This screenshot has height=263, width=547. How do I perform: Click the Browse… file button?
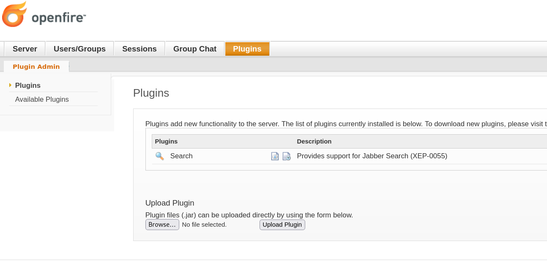[x=162, y=225]
